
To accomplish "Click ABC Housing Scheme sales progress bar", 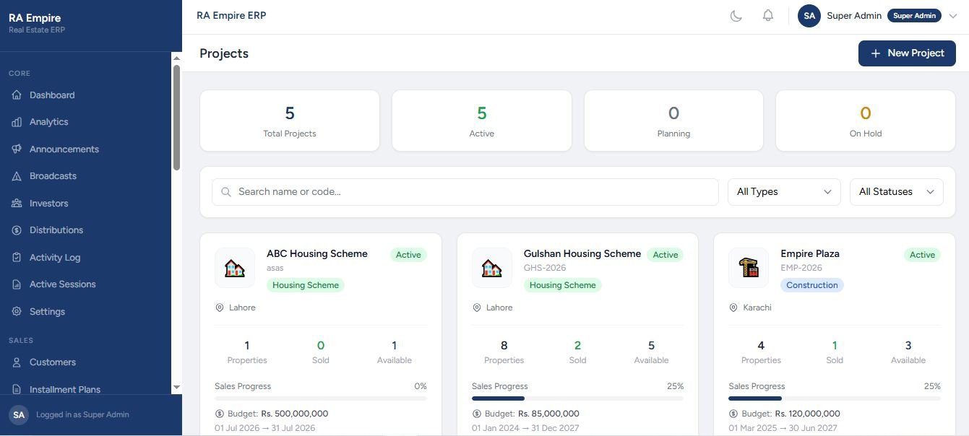I will coord(321,398).
